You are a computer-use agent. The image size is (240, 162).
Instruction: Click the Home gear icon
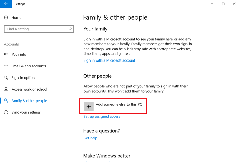[6, 18]
